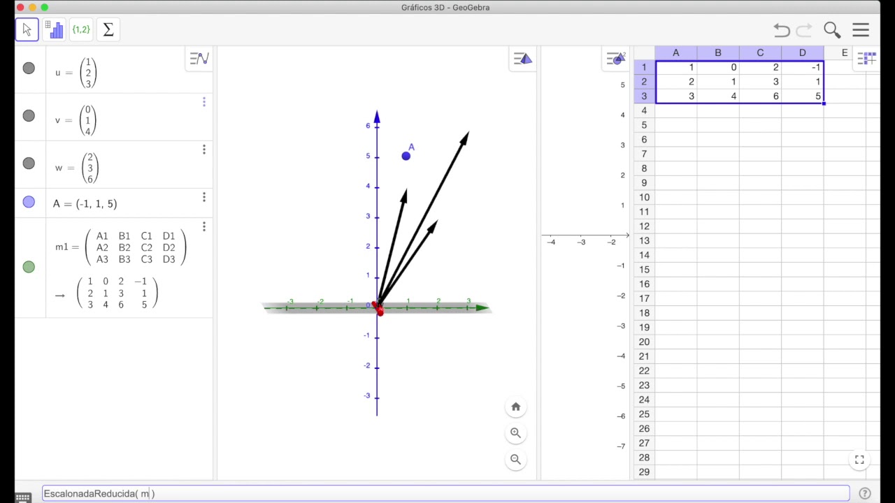Open the search magnifier in toolbar
Viewport: 895px width, 503px height.
832,30
